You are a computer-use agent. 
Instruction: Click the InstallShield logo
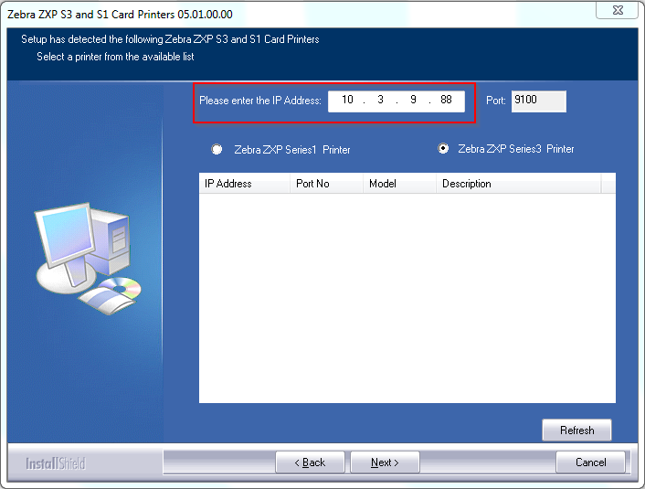tap(56, 463)
